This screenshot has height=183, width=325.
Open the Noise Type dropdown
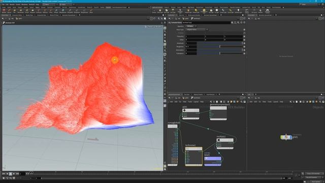[196, 29]
